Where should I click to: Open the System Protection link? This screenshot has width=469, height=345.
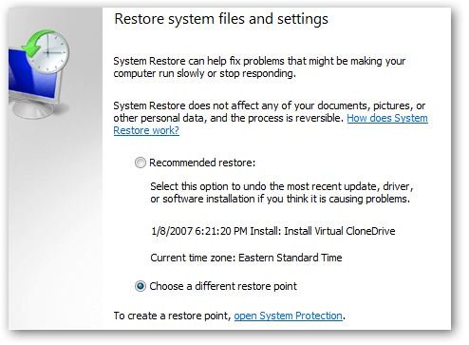coord(288,316)
